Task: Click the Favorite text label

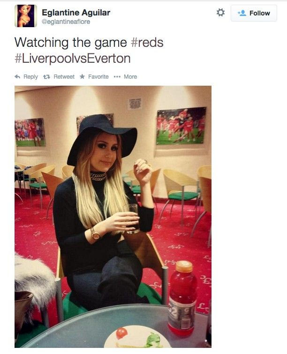Action: tap(98, 77)
